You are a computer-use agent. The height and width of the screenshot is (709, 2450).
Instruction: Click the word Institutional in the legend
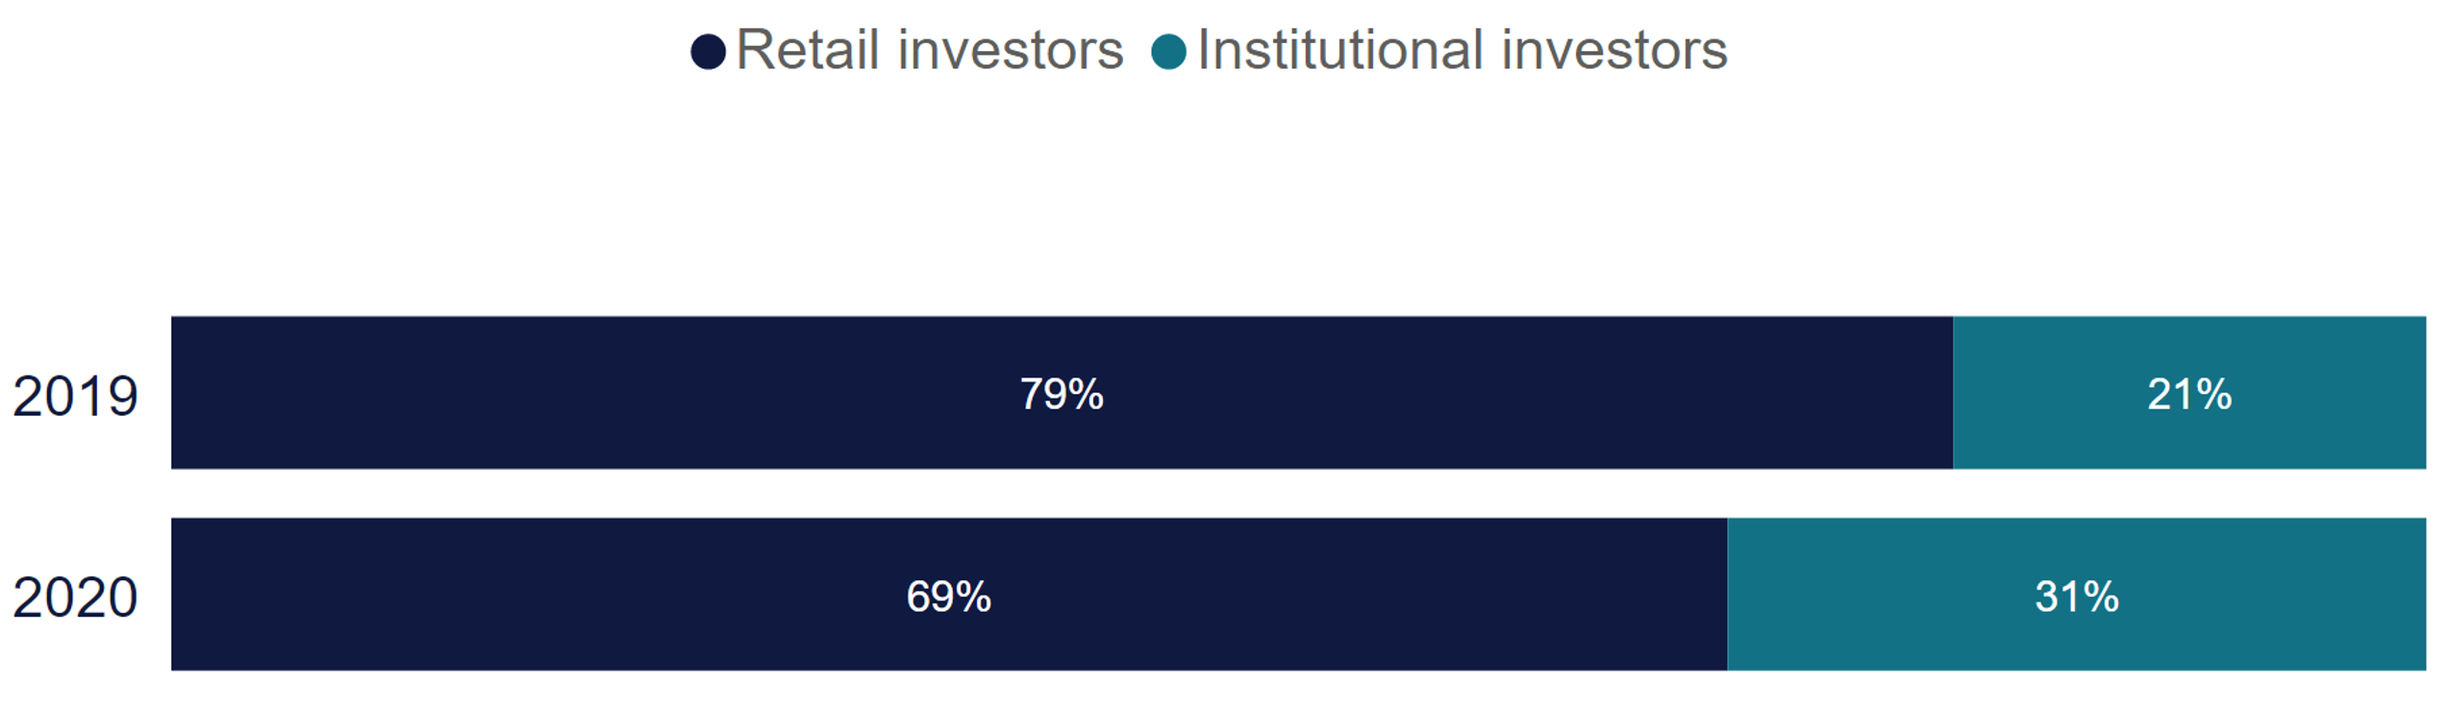click(x=1340, y=50)
